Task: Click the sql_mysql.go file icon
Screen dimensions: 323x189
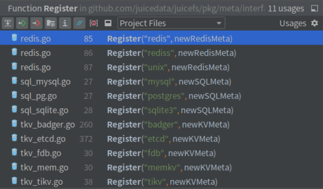Action: [x=14, y=81]
